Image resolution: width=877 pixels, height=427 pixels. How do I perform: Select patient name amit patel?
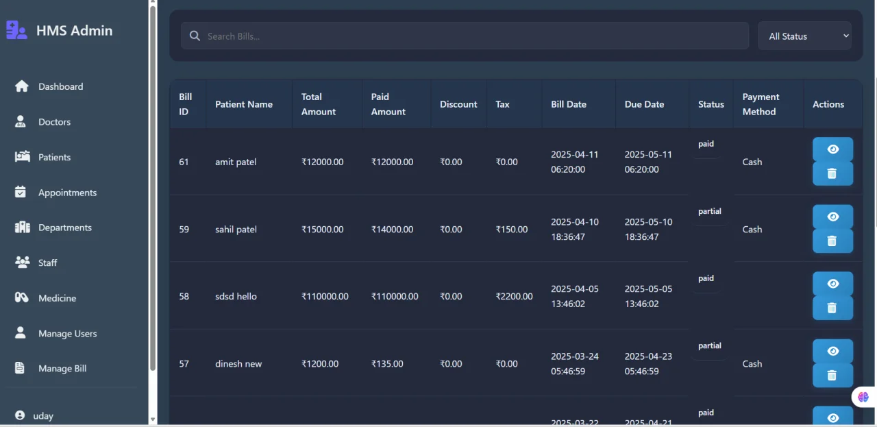pos(236,162)
